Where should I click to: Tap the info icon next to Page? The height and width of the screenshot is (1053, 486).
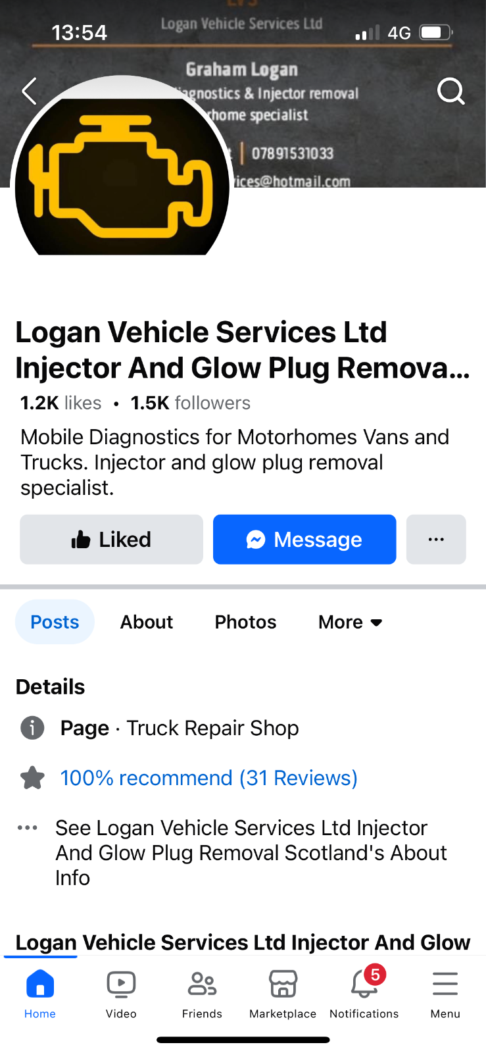(32, 728)
